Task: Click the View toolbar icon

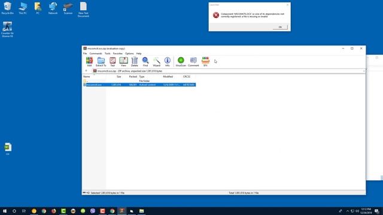Action: pyautogui.click(x=124, y=62)
